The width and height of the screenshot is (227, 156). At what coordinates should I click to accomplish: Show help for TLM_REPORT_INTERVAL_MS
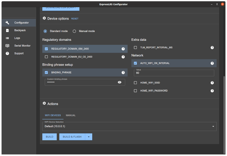(x=212, y=48)
